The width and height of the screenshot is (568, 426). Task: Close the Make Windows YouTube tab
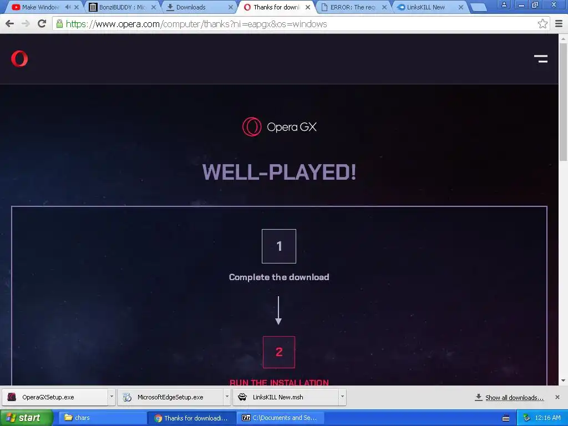click(77, 7)
